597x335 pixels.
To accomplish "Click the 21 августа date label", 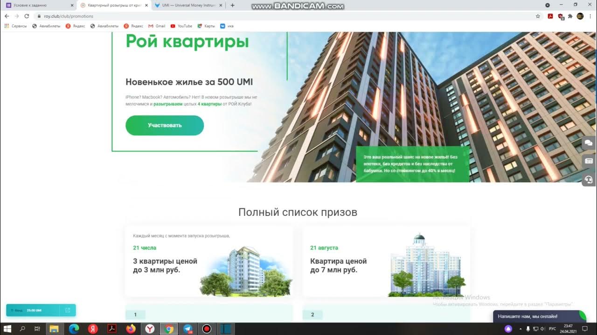I will pos(324,248).
